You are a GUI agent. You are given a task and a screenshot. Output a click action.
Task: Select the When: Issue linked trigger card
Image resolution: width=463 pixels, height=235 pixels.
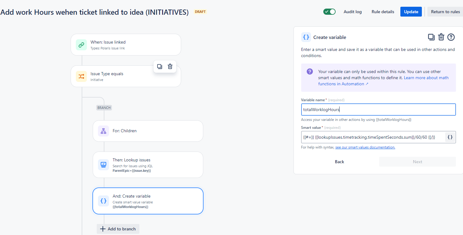[x=126, y=45]
